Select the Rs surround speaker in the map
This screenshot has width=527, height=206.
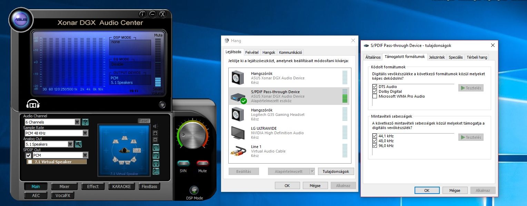point(133,160)
